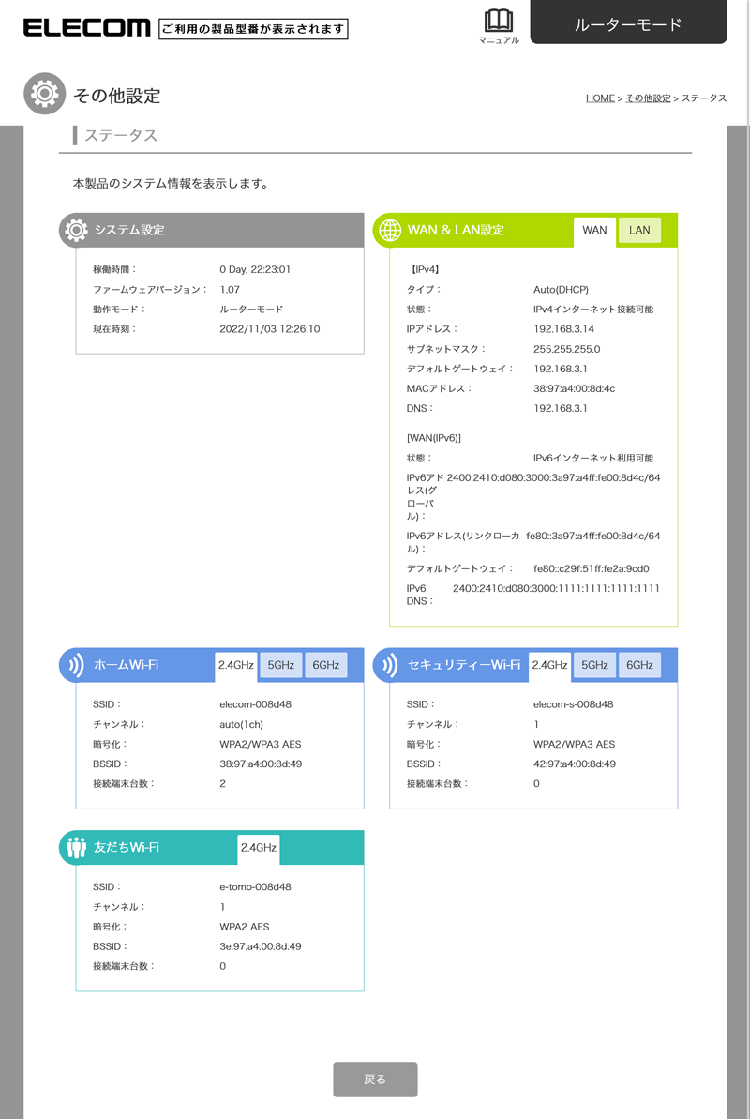Viewport: 750px width, 1119px height.
Task: Click type value Auto(DHCP)
Action: coord(561,290)
